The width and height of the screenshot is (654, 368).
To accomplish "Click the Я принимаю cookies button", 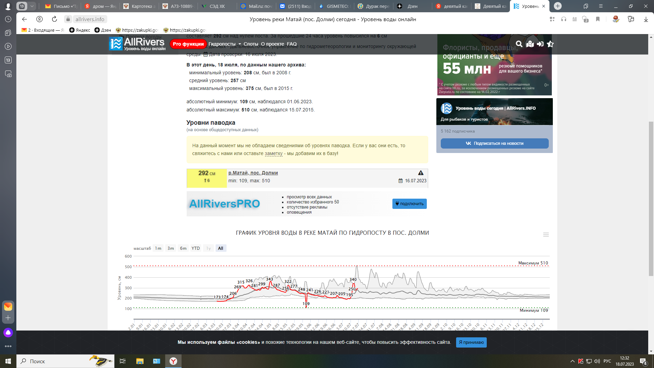I will click(471, 342).
